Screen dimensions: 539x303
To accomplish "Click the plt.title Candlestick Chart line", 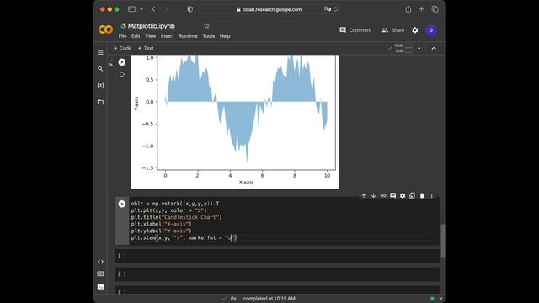I will click(x=176, y=217).
